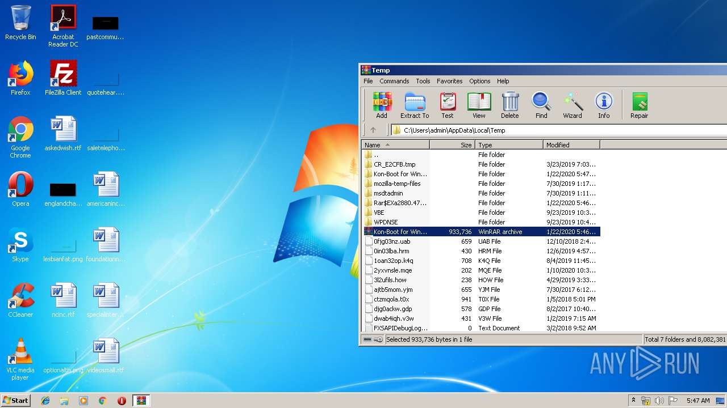Click the Repair toolbar icon
This screenshot has height=408, width=727.
[x=639, y=105]
